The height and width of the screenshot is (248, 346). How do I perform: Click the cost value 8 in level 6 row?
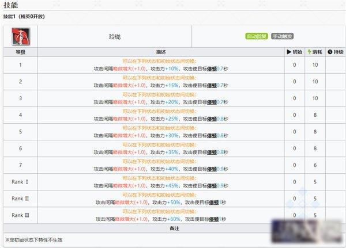click(x=315, y=148)
